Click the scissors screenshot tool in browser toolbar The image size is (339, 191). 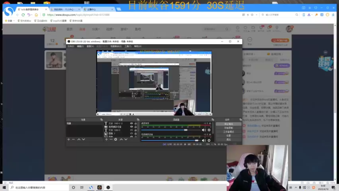[x=309, y=15]
